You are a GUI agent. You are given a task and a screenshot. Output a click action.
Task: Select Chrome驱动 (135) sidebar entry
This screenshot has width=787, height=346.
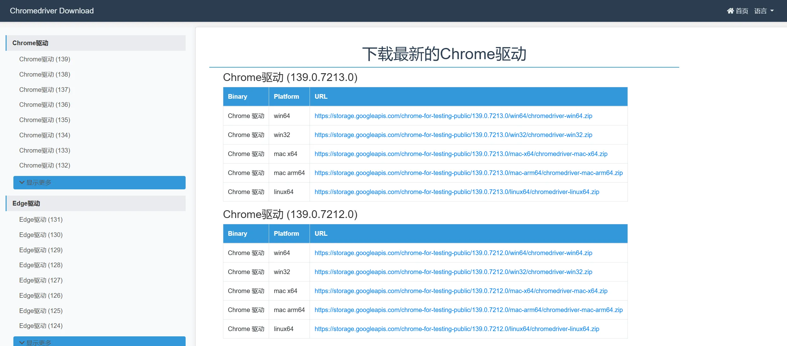tap(45, 120)
